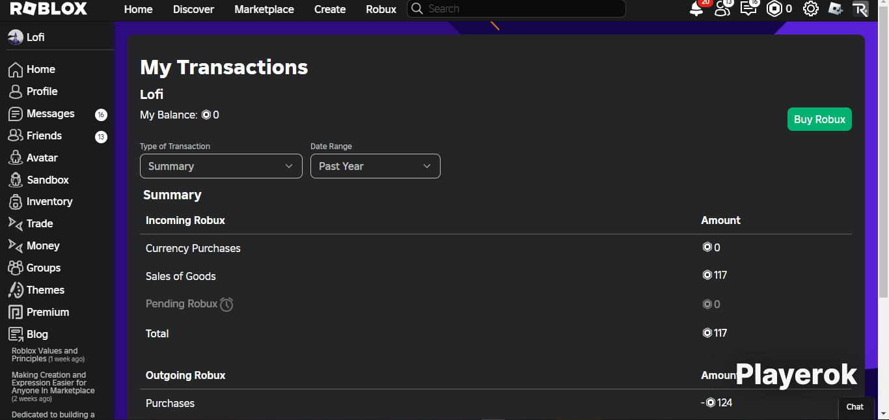The width and height of the screenshot is (889, 420).
Task: Open Making Creation and Expression Easier post
Action: click(x=53, y=387)
